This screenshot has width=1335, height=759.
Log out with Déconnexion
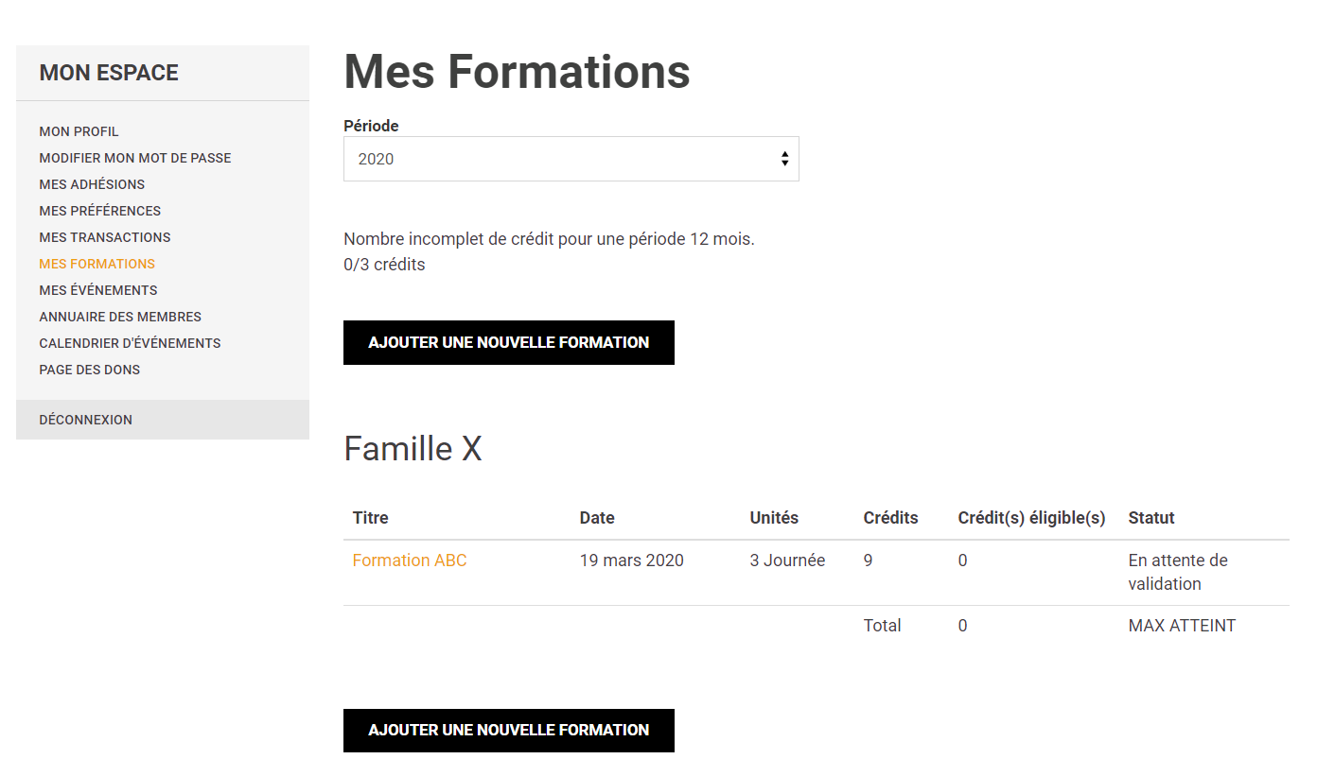(86, 420)
